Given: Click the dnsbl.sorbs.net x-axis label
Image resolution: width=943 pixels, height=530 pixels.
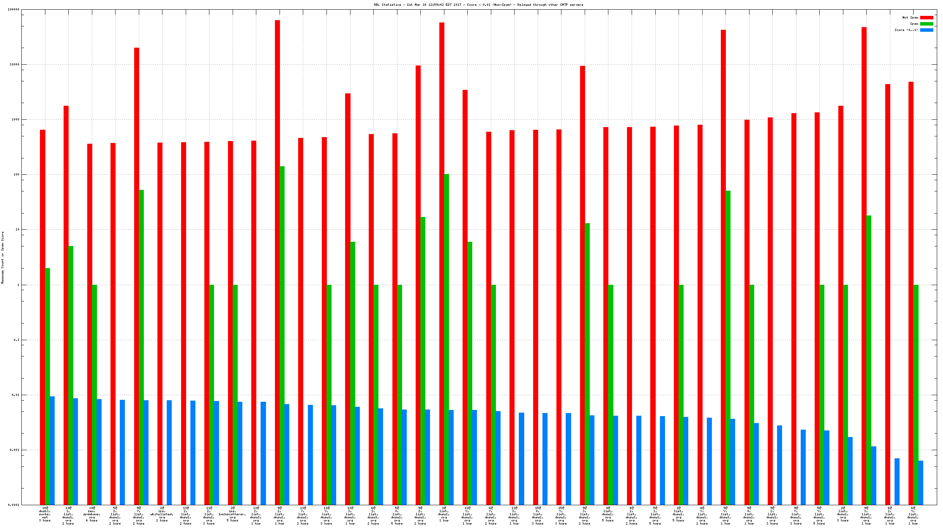Looking at the screenshot, I should tap(45, 514).
